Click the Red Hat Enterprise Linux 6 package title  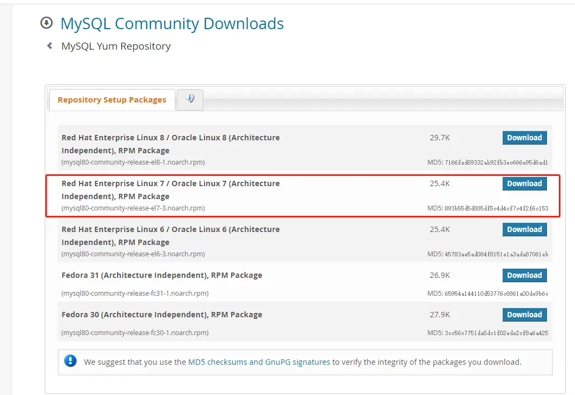tap(170, 235)
